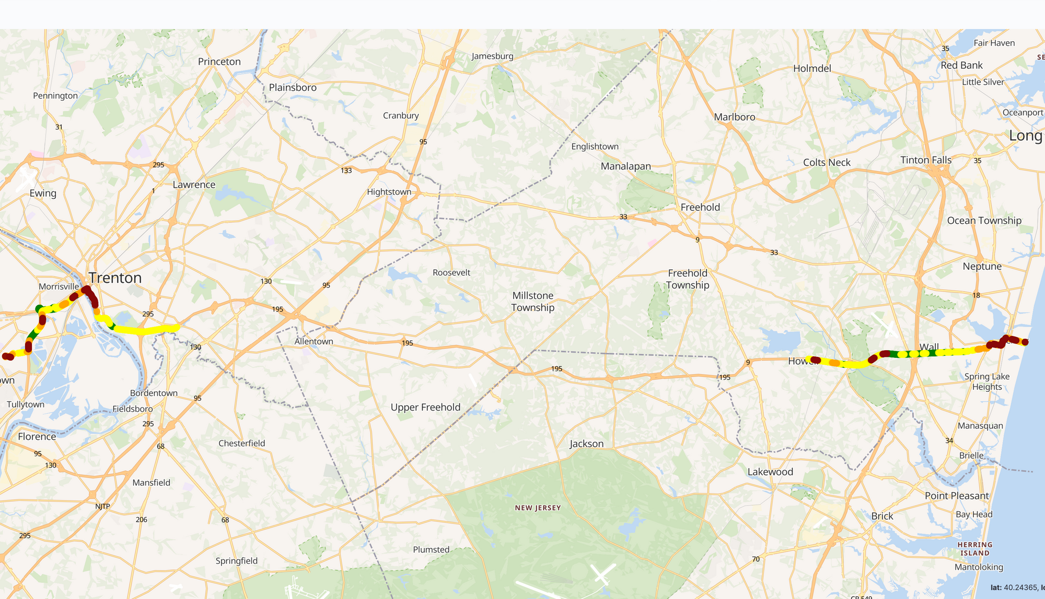Viewport: 1045px width, 599px height.
Task: Click the NEW JERSEY state label
Action: 538,508
